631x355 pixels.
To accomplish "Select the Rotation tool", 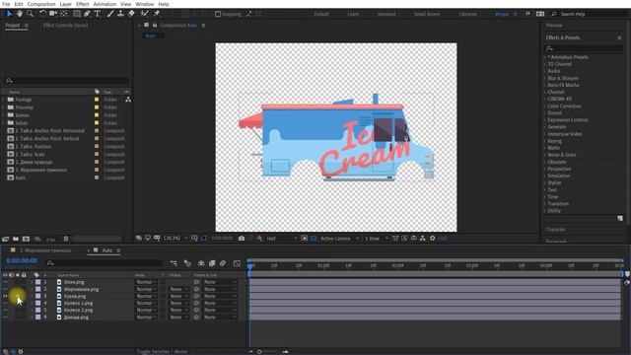I will coord(42,14).
